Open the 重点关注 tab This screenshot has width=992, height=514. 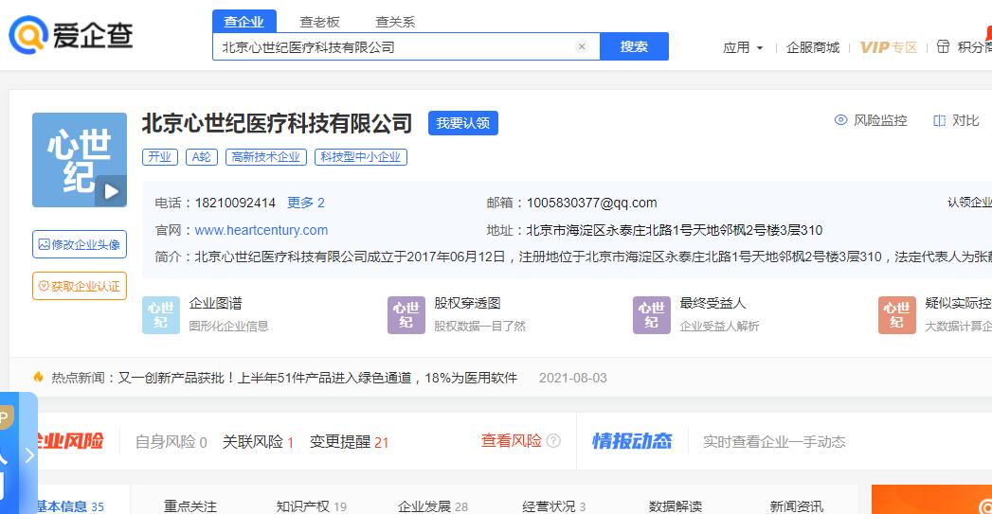189,505
